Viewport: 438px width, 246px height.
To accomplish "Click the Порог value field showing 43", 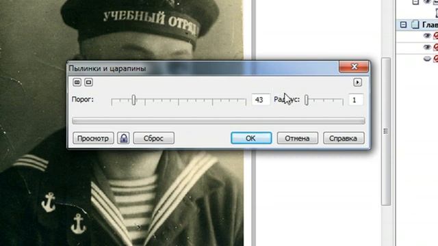I will click(261, 100).
